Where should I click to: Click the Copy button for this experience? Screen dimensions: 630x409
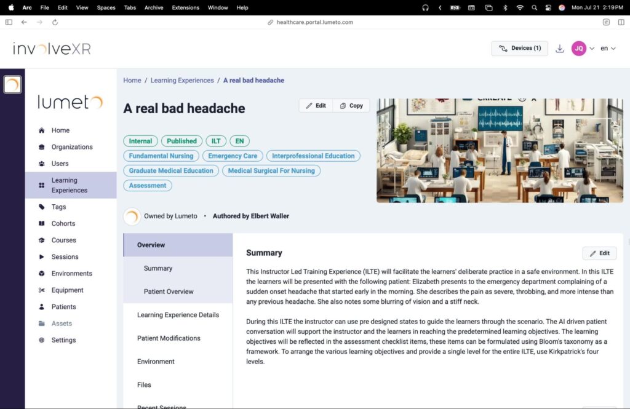[x=351, y=105]
